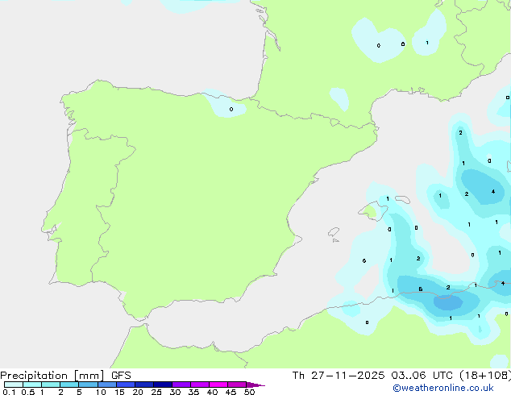Image resolution: width=511 pixels, height=395 pixels.
Task: Click the '45' legend scale label
Action: pos(231,392)
